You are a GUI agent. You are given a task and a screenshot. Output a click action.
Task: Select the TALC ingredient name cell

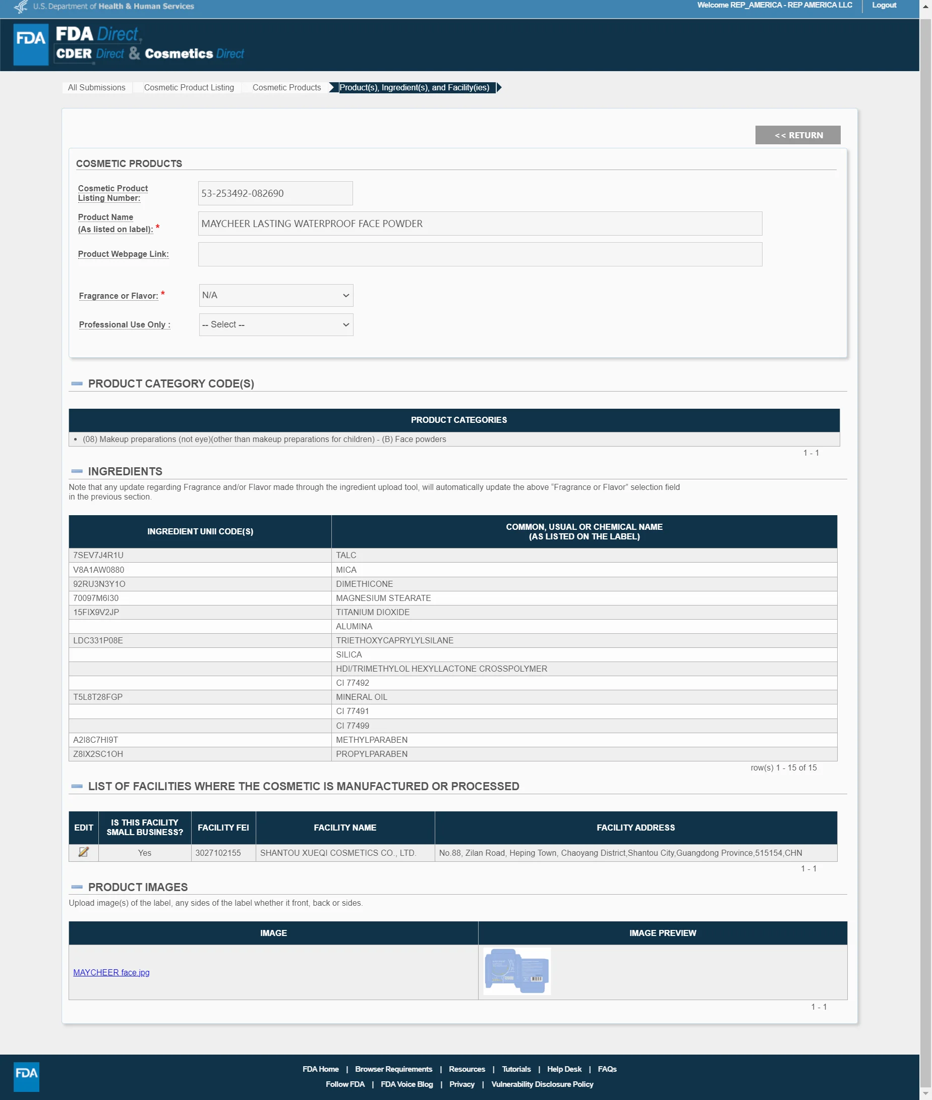coord(584,556)
